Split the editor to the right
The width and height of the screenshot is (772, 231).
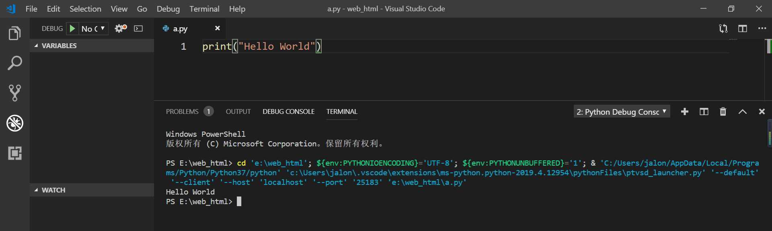743,28
